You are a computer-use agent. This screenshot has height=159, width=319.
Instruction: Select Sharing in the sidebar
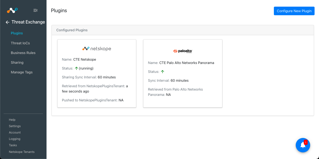point(17,63)
